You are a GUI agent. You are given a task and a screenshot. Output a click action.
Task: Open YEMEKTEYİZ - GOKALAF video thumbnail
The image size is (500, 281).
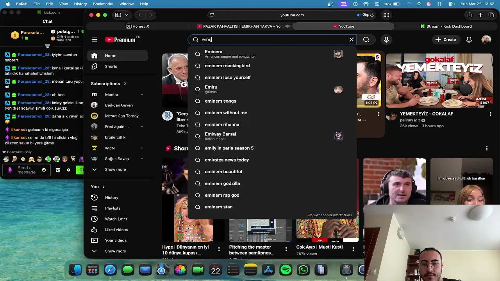tap(439, 80)
